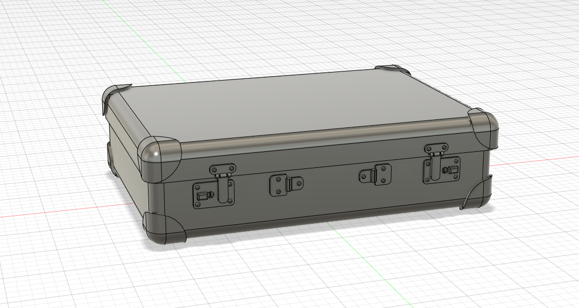Select the front-right bottom corner protector
Image resolution: width=579 pixels, height=308 pixels.
(x=477, y=193)
